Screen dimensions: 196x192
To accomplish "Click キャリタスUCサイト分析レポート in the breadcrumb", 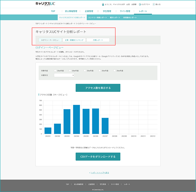I will click(63, 24).
